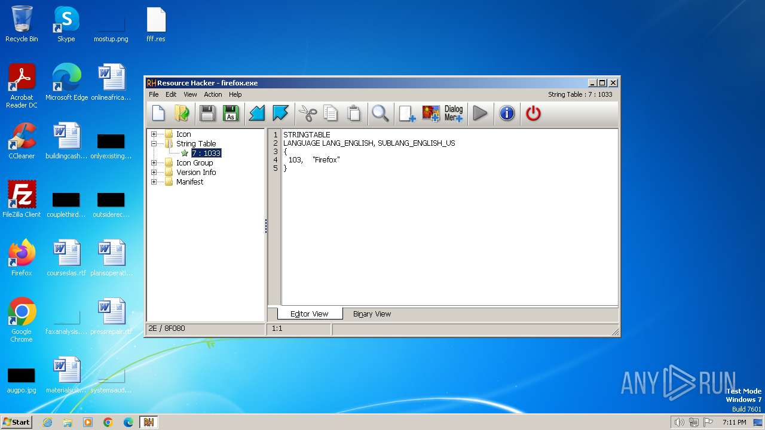Click the Copy pages icon
This screenshot has width=765, height=430.
point(331,113)
